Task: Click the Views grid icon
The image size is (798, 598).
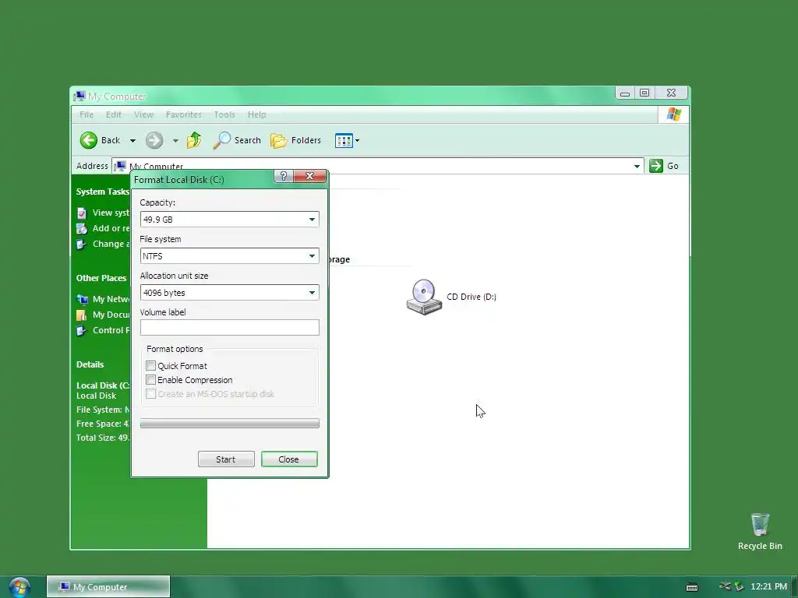Action: tap(344, 140)
